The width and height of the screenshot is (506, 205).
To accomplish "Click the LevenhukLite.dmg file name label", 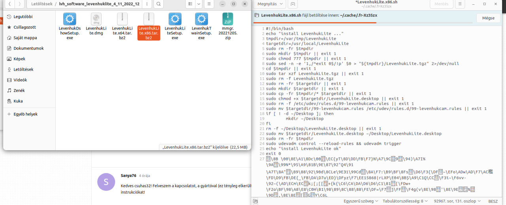I will [96, 31].
